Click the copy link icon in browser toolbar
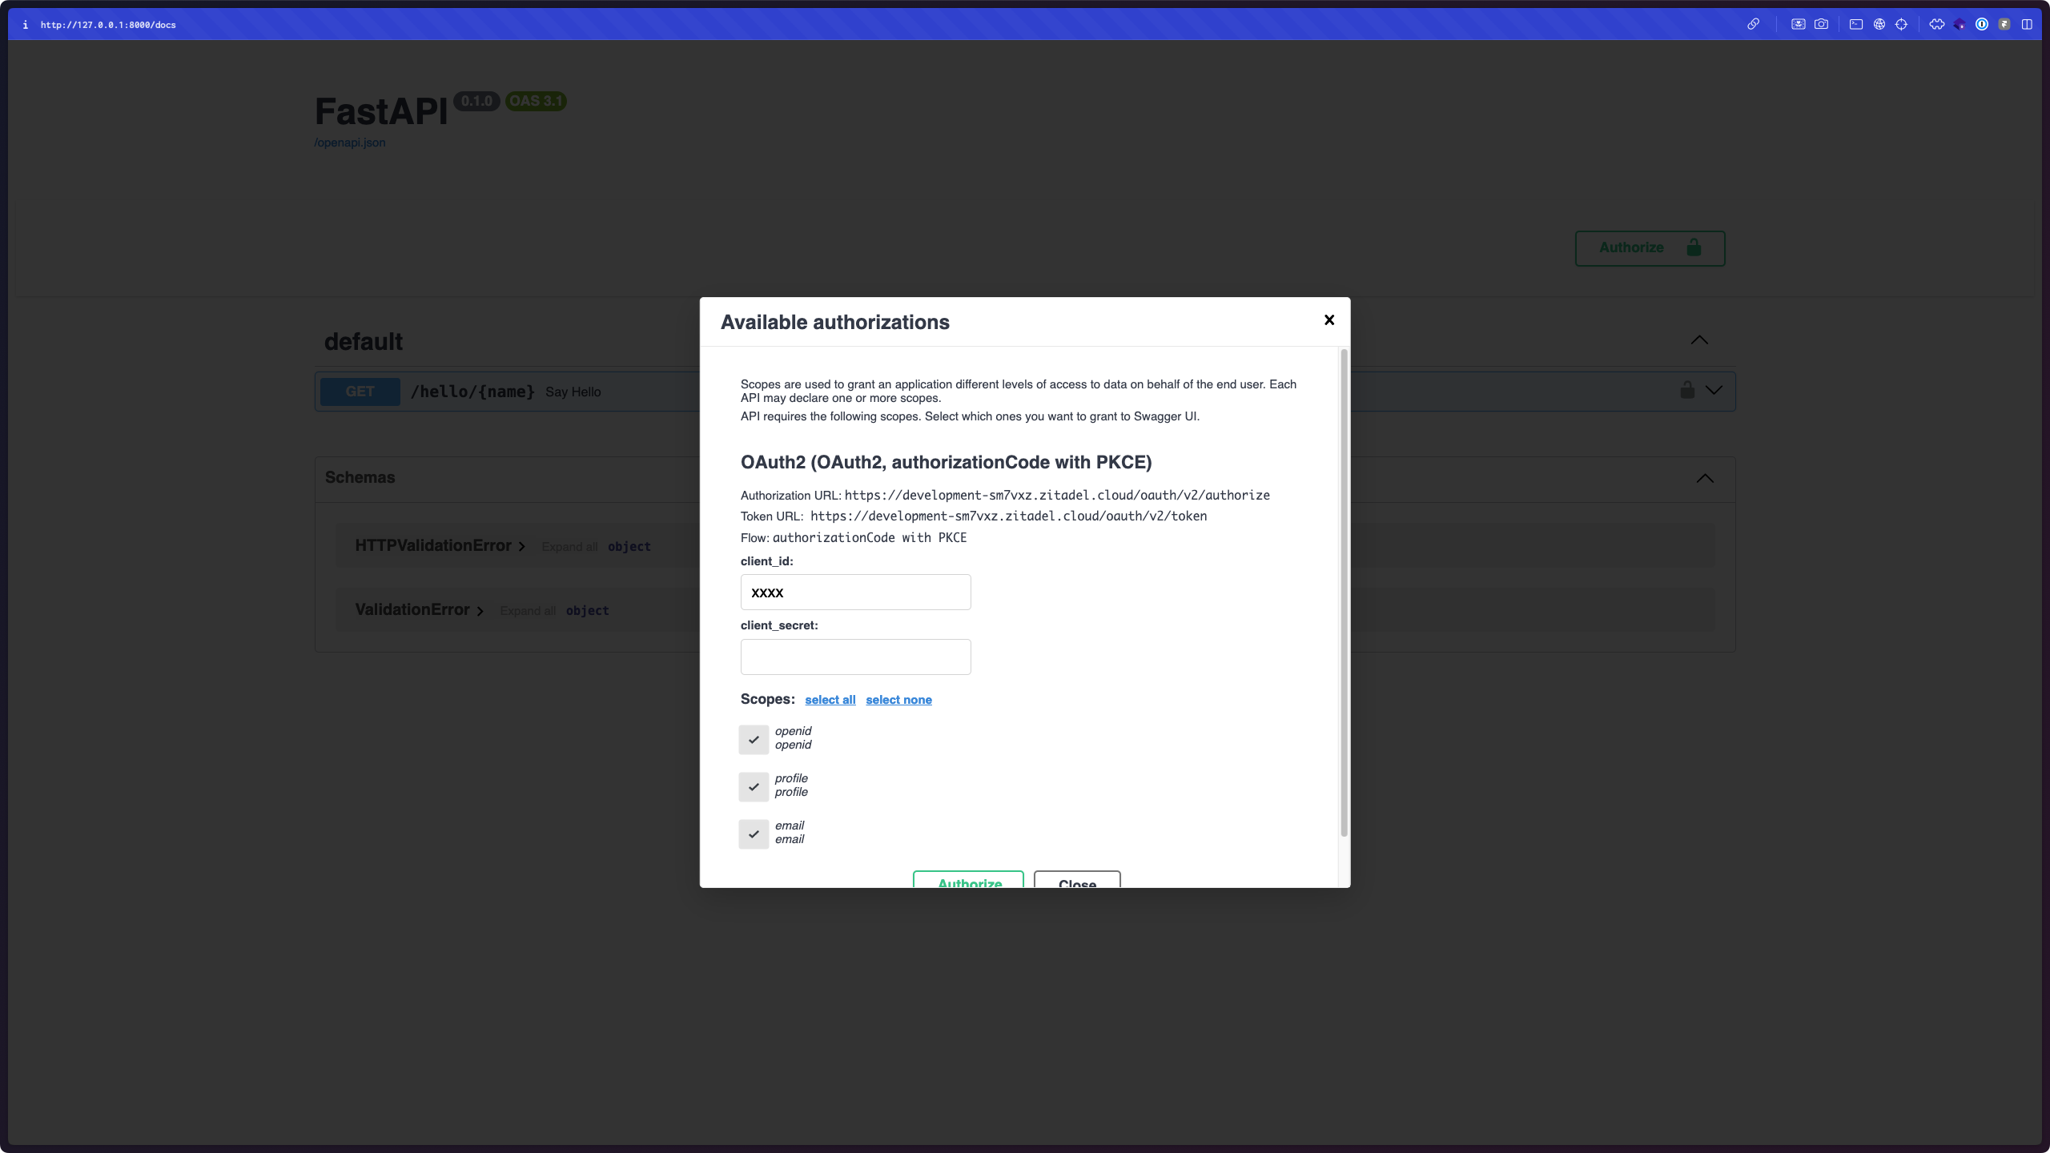2050x1153 pixels. (1753, 24)
